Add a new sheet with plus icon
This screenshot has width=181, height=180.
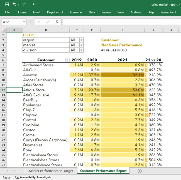(140, 171)
